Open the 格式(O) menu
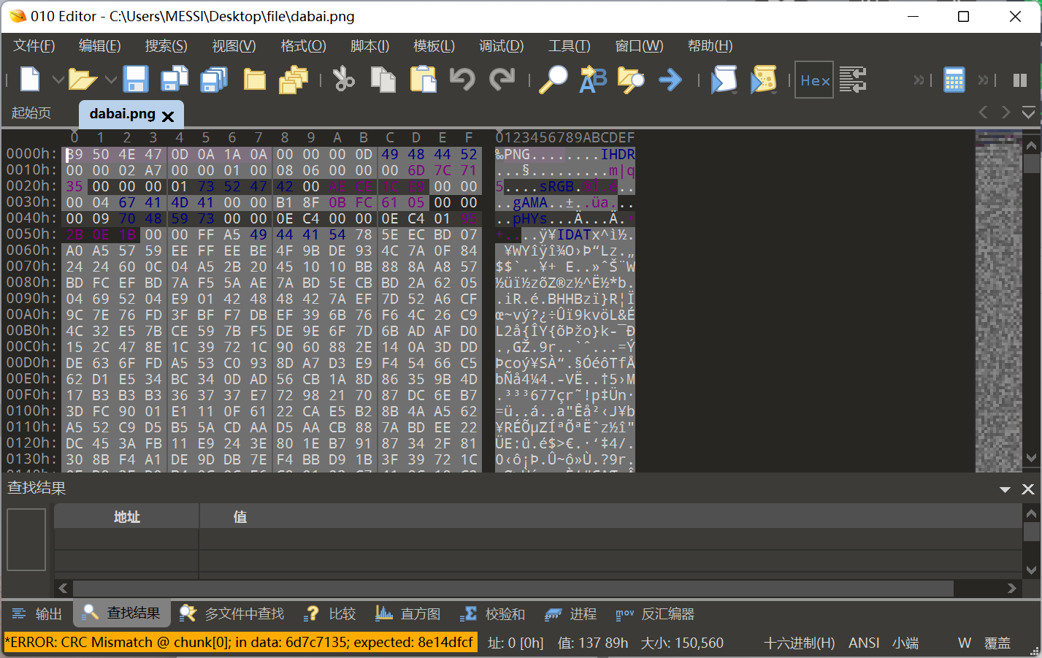The height and width of the screenshot is (658, 1042). 303,45
